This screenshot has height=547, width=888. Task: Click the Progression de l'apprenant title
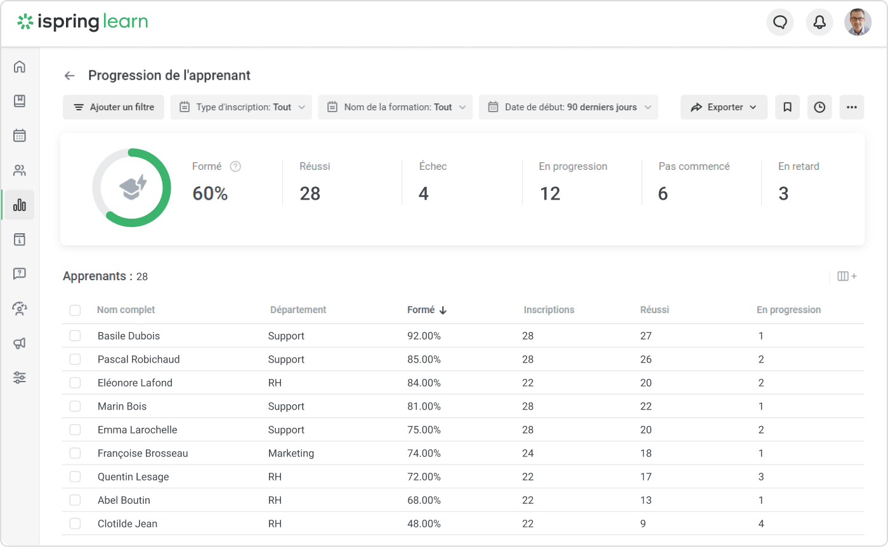(169, 75)
